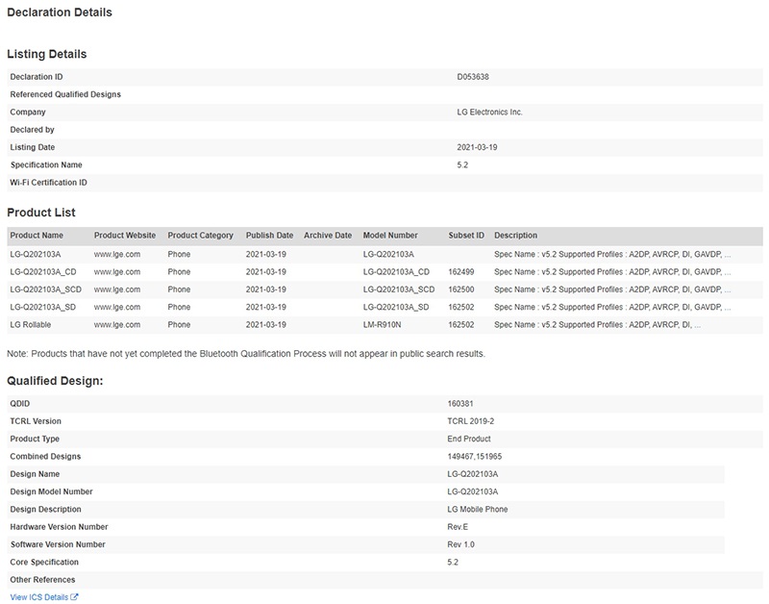Sort by the Publish Date column header
The height and width of the screenshot is (604, 769).
(269, 236)
